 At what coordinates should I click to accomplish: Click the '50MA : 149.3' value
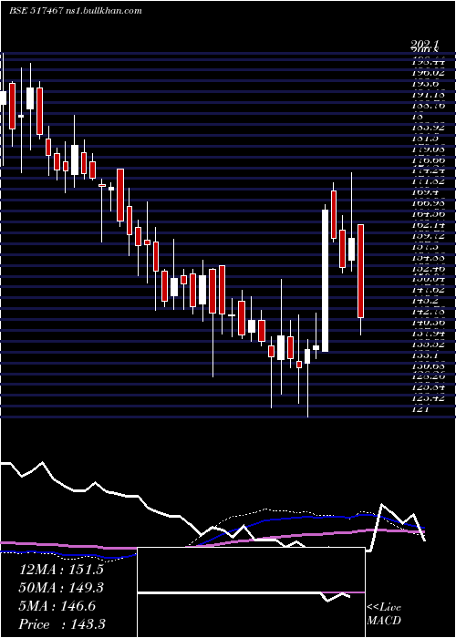[x=61, y=587]
